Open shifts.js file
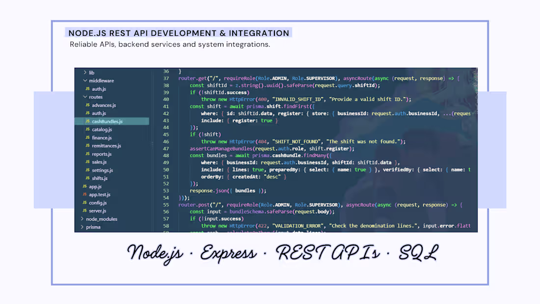This screenshot has width=540, height=304. coord(100,178)
